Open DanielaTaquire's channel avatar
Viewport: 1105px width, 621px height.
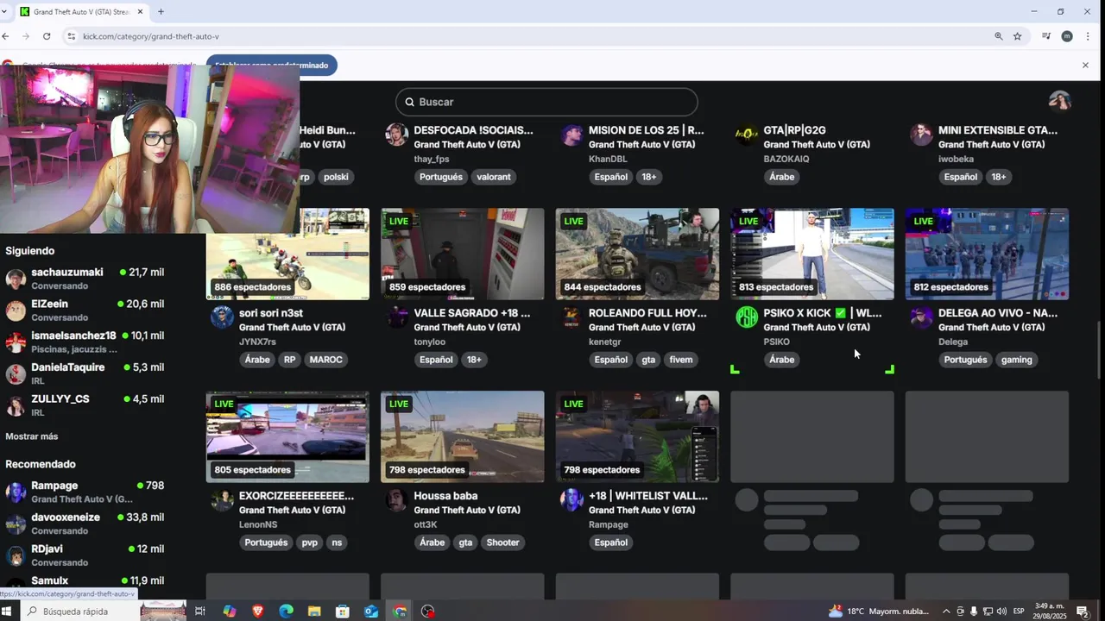click(16, 374)
